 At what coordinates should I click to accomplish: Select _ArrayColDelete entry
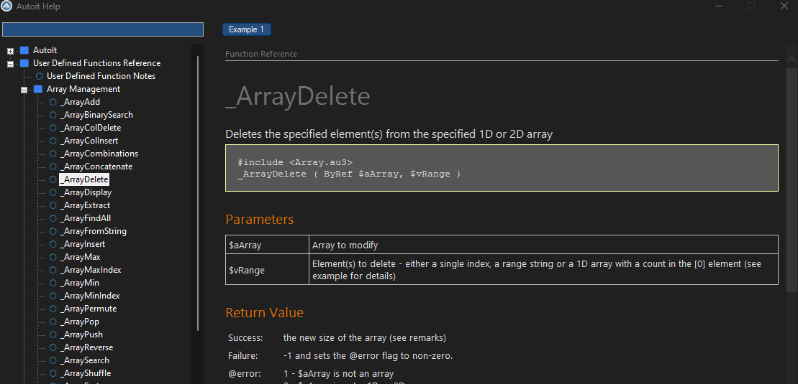coord(90,128)
